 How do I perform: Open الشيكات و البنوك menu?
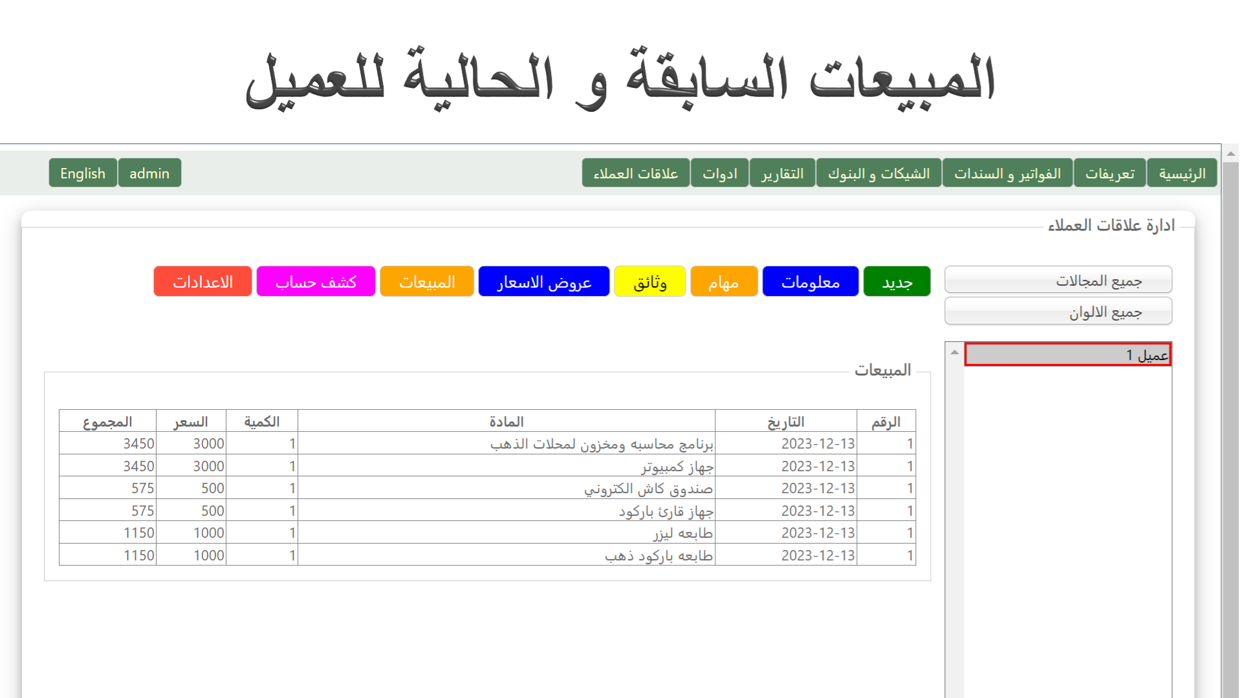(x=878, y=173)
